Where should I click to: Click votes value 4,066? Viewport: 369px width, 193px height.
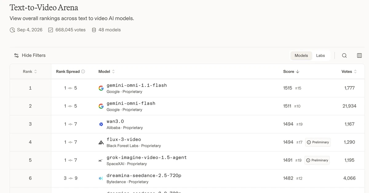[x=350, y=178]
